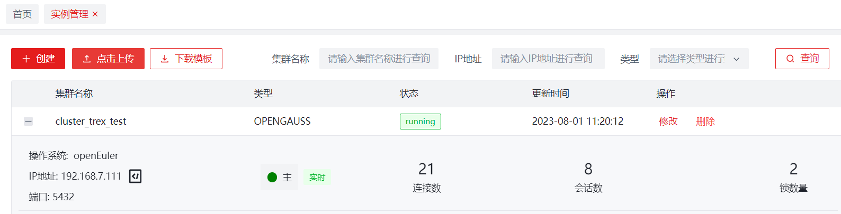Click the magnifier icon on the 查询 button
The width and height of the screenshot is (841, 214).
790,59
